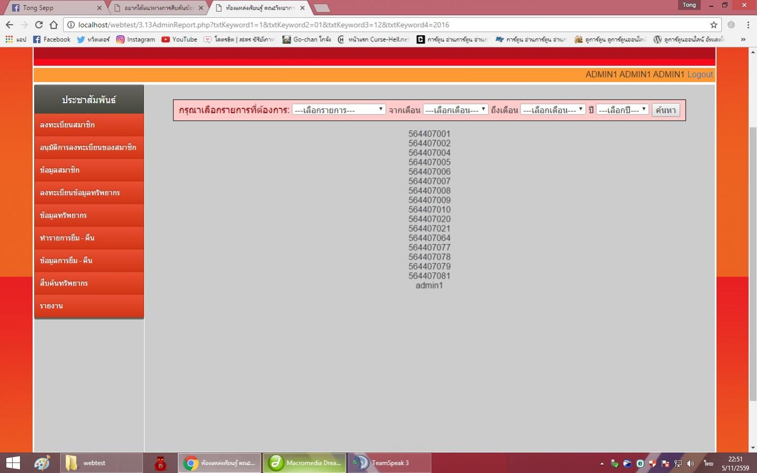Image resolution: width=757 pixels, height=473 pixels.
Task: Open the Facebook bookmark
Action: (52, 39)
